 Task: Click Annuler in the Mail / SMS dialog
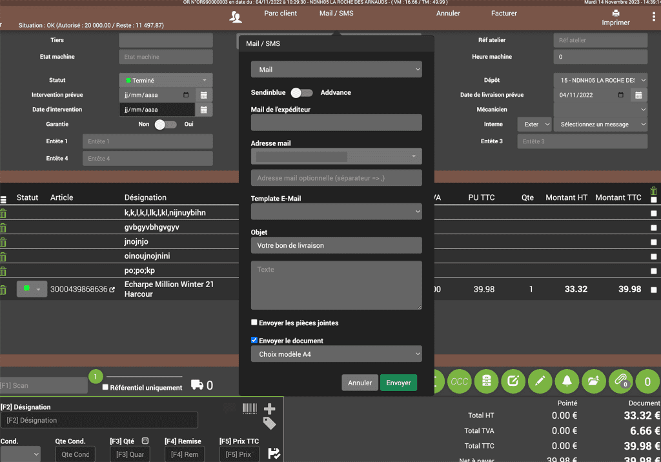pyautogui.click(x=360, y=383)
